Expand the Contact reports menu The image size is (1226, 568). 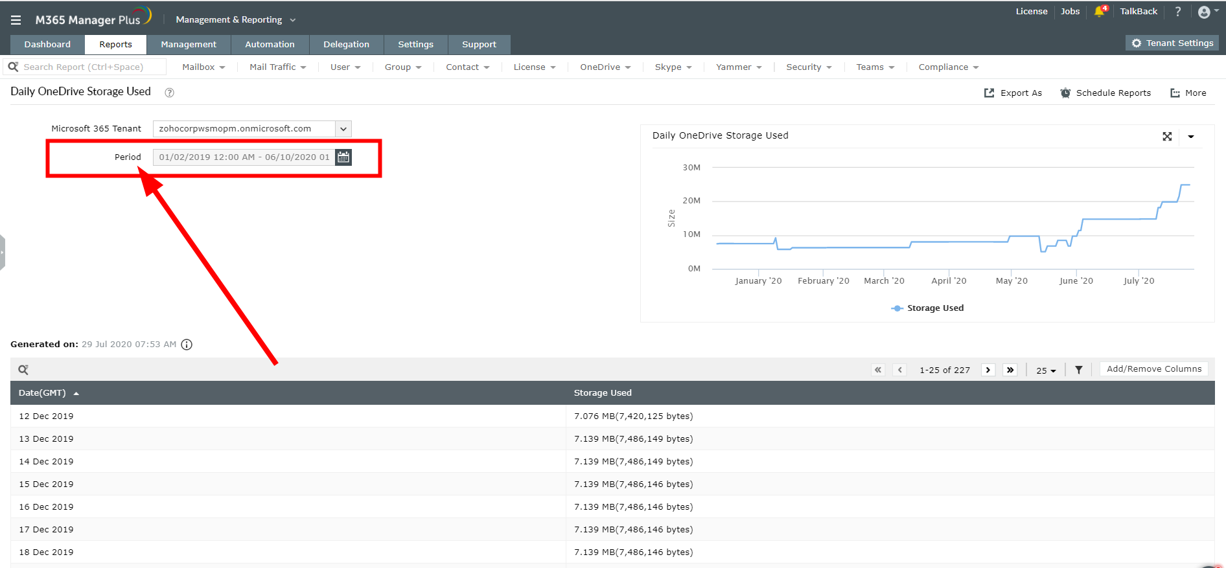pyautogui.click(x=468, y=67)
